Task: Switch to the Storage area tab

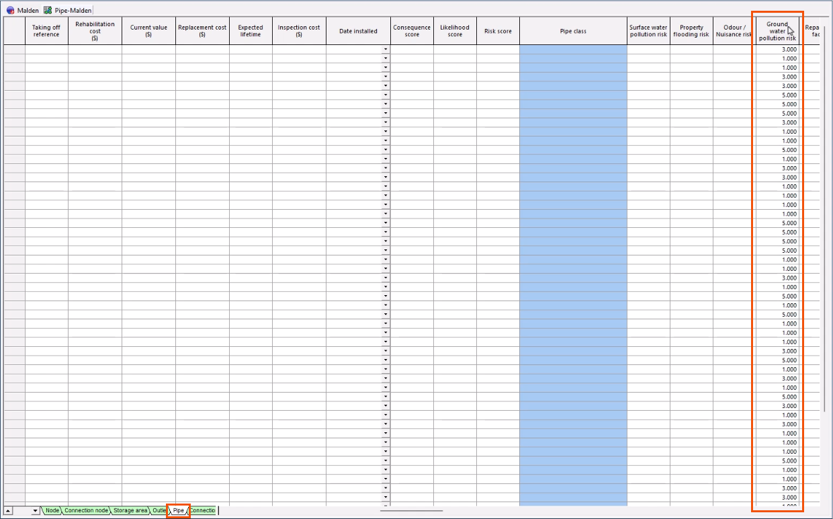Action: point(130,511)
